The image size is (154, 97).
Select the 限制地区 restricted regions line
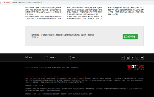point(59,94)
